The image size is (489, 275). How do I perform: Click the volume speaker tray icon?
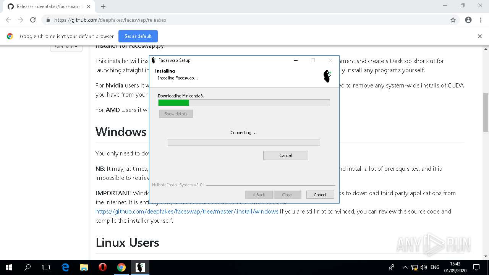(424, 267)
